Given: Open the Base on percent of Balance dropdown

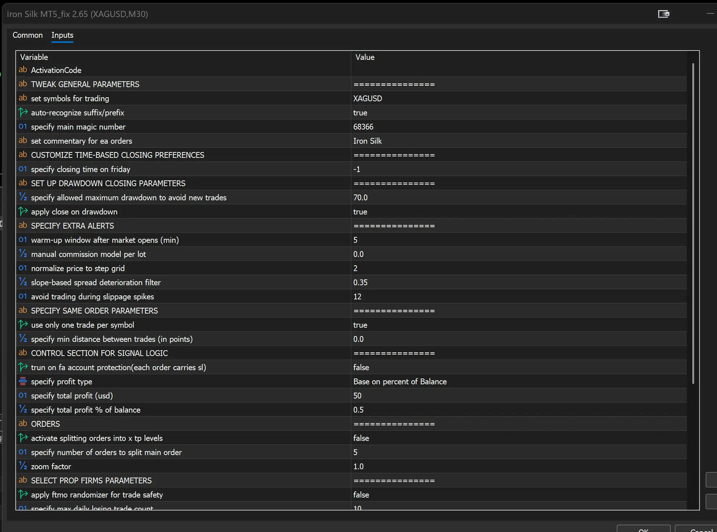Looking at the screenshot, I should [x=519, y=382].
